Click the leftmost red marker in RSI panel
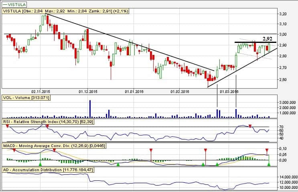The image size is (298, 192). pyautogui.click(x=7, y=126)
